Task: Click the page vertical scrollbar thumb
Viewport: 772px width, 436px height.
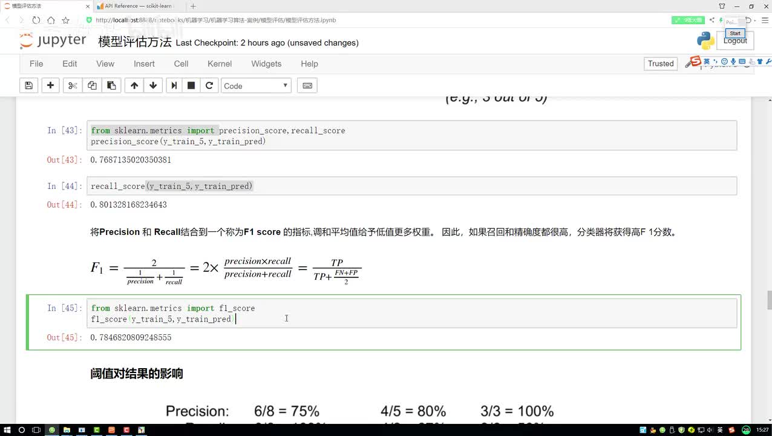Action: [768, 300]
